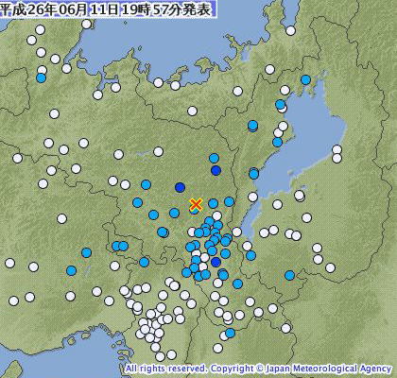Select light blue dot above northernmost dark blue dot
This screenshot has width=397, height=378.
[214, 158]
